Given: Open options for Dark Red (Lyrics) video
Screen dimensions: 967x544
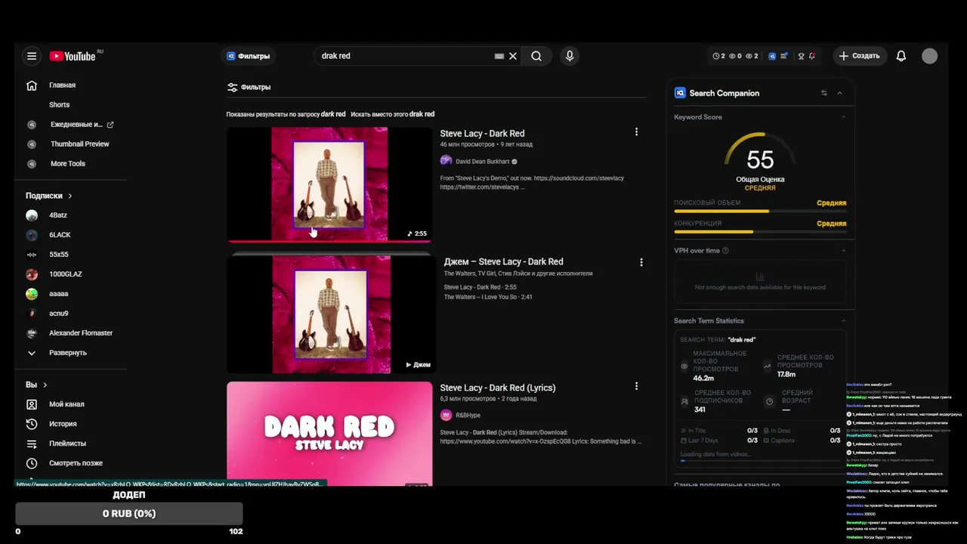Looking at the screenshot, I should tap(636, 386).
